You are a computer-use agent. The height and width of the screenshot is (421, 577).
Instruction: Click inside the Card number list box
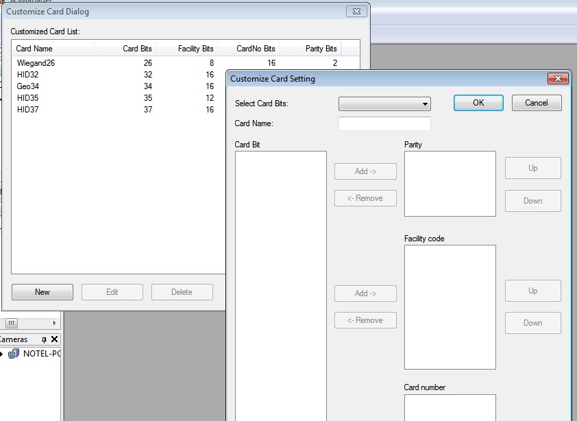click(450, 408)
